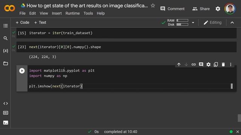Open the View menu

[x=44, y=13]
